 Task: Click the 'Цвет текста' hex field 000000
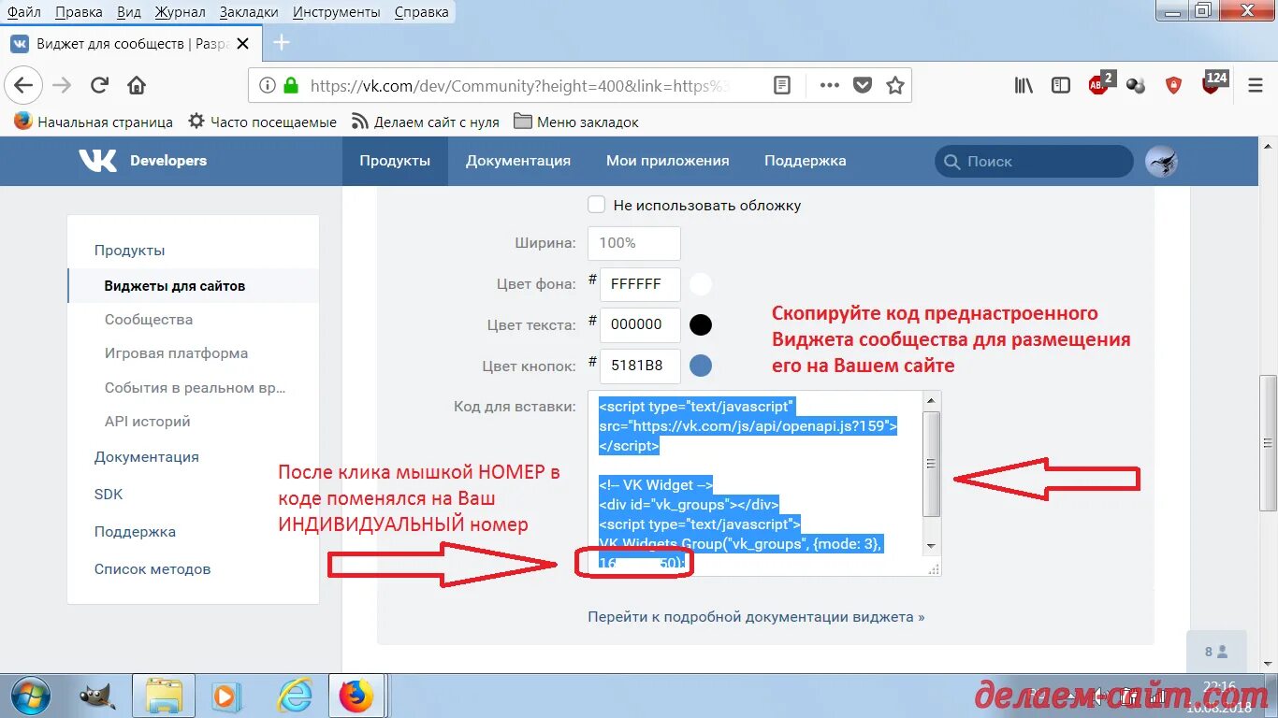640,325
